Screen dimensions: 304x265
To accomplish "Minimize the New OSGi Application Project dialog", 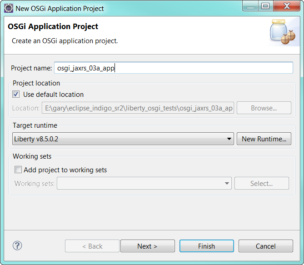I will [x=250, y=6].
